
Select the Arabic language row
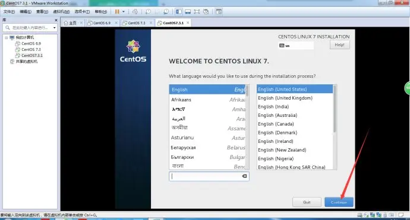pos(207,119)
